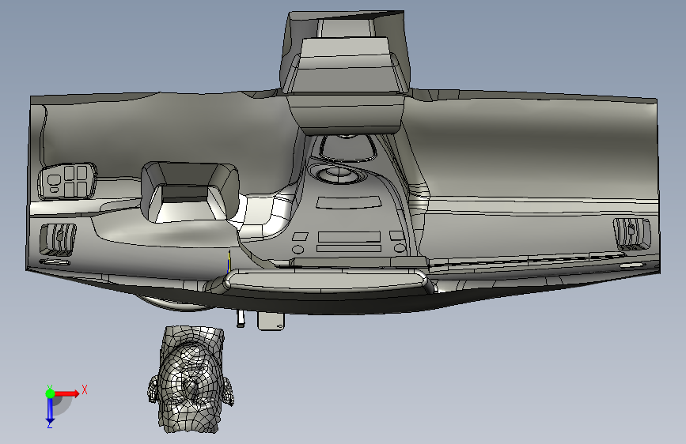Select the meshed human head model
The image size is (686, 444).
coord(191,379)
